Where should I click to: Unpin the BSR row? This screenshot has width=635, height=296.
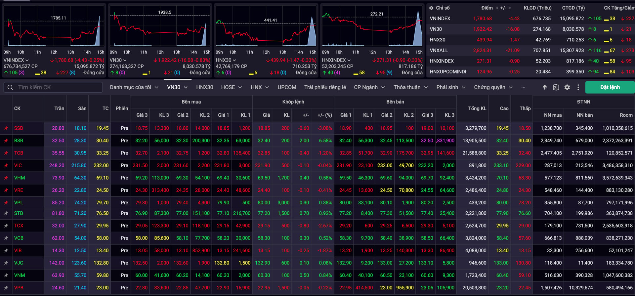(x=6, y=141)
